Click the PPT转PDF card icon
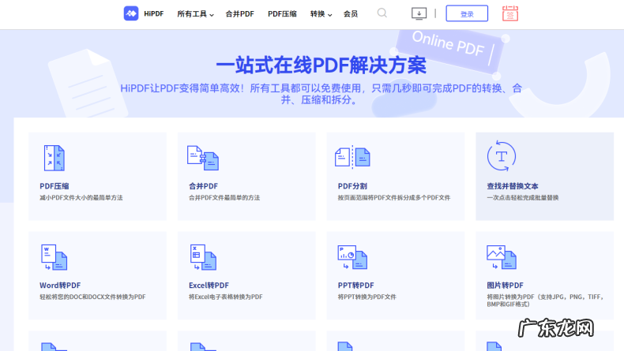Screen dimensions: 624x351 pos(352,257)
